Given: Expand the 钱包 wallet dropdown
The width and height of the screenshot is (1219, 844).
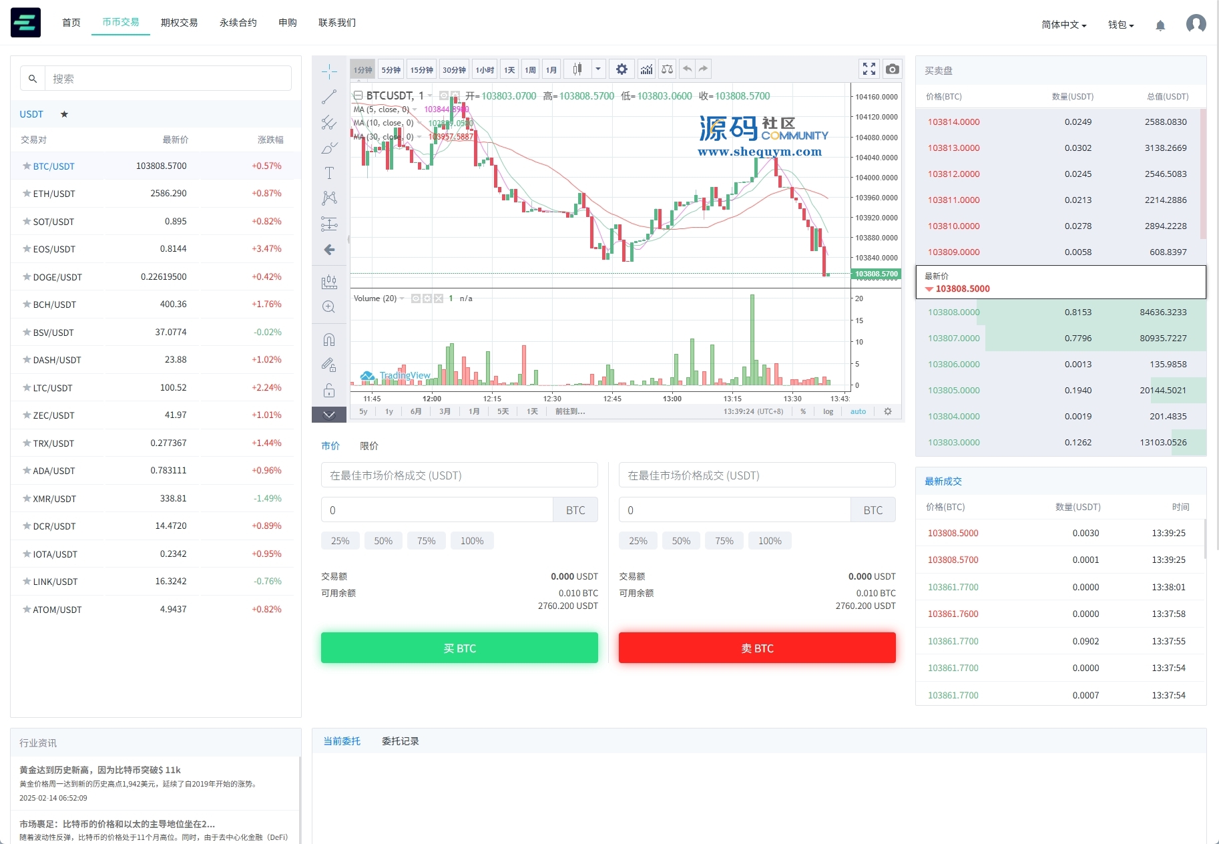Looking at the screenshot, I should [1121, 25].
